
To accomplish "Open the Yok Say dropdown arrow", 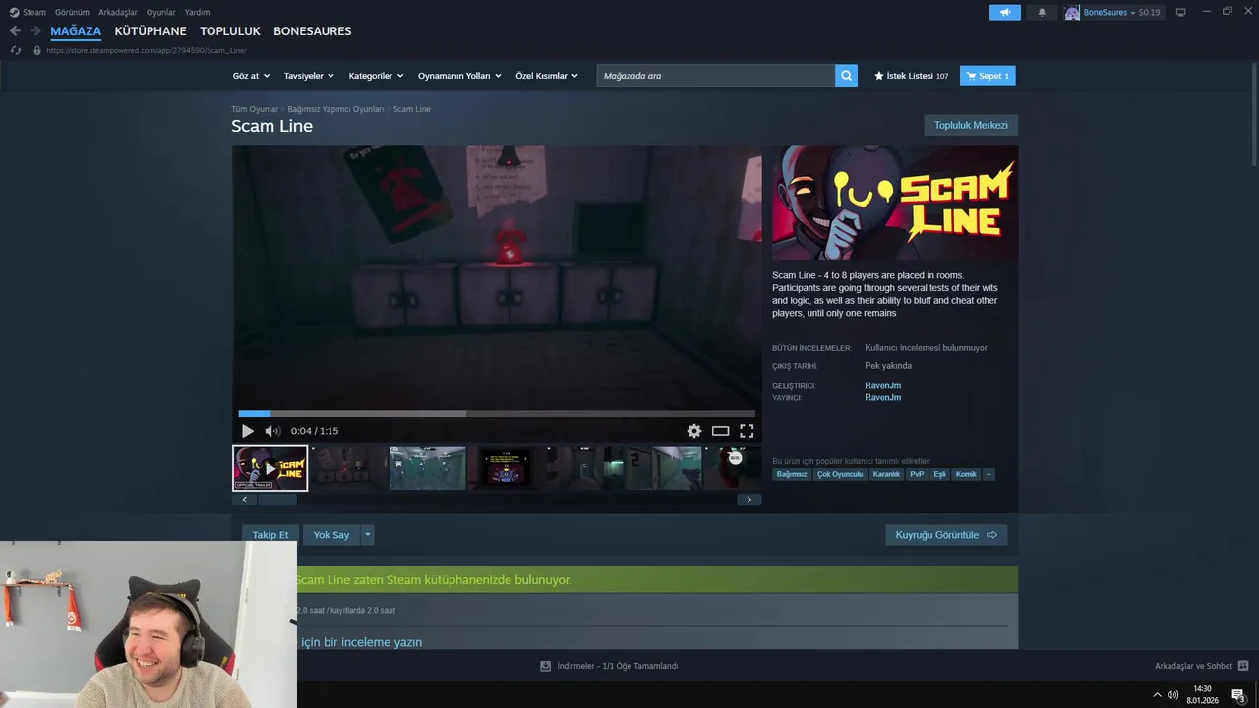I will coord(368,535).
